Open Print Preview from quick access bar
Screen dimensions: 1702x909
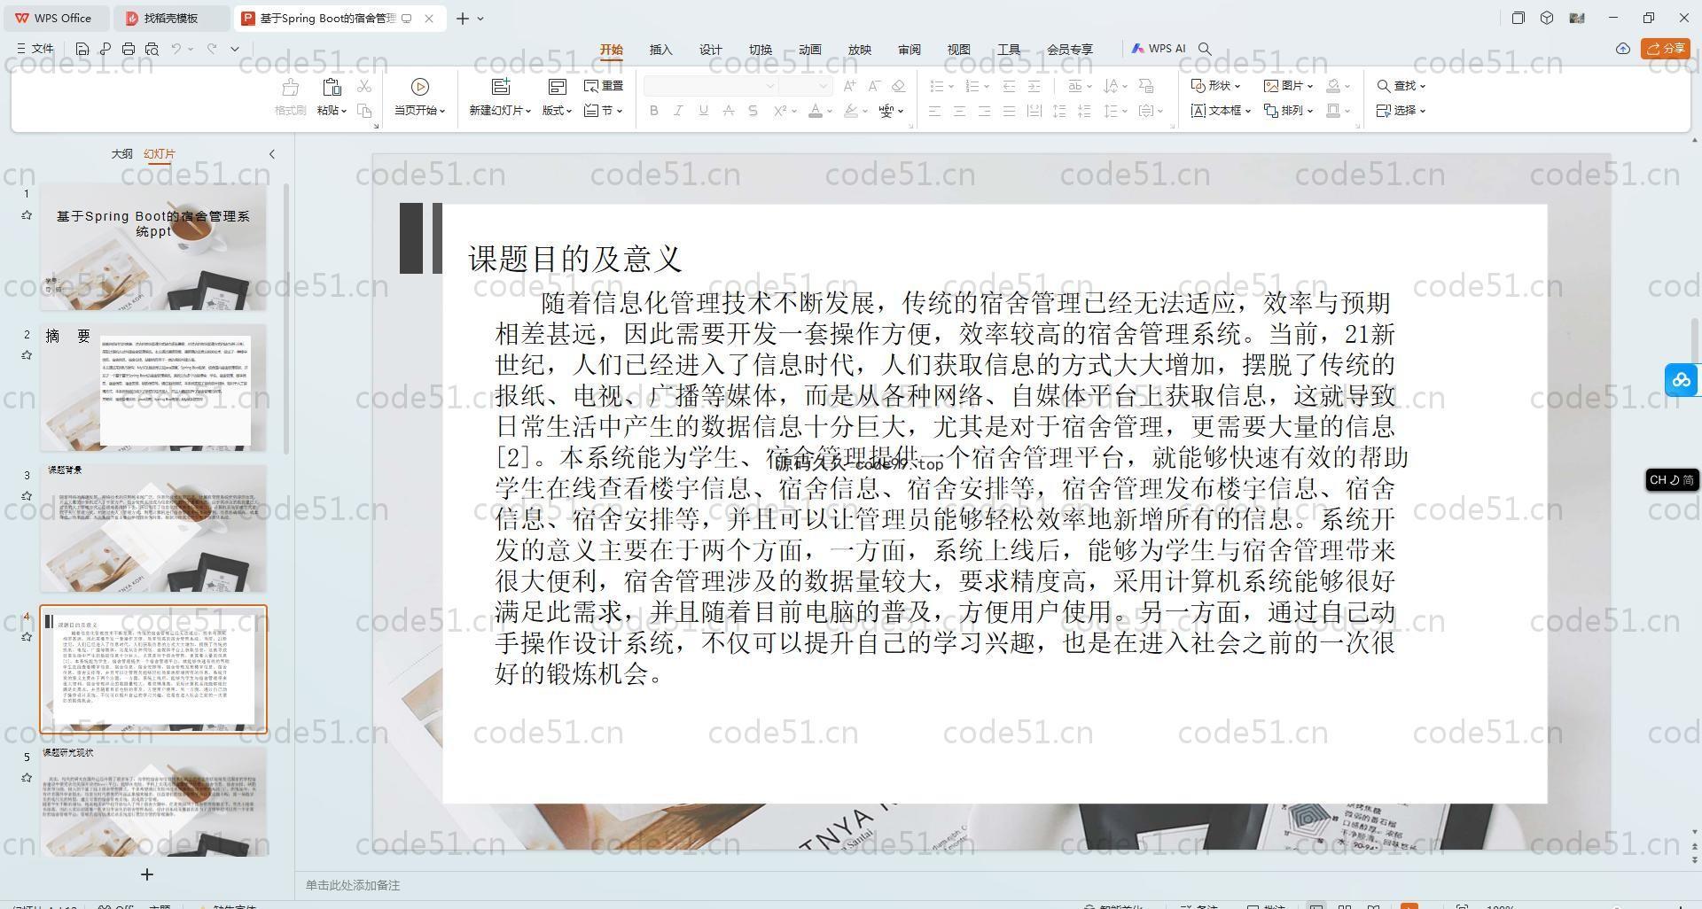[x=152, y=49]
